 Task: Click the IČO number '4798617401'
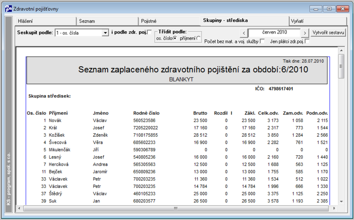(x=281, y=89)
